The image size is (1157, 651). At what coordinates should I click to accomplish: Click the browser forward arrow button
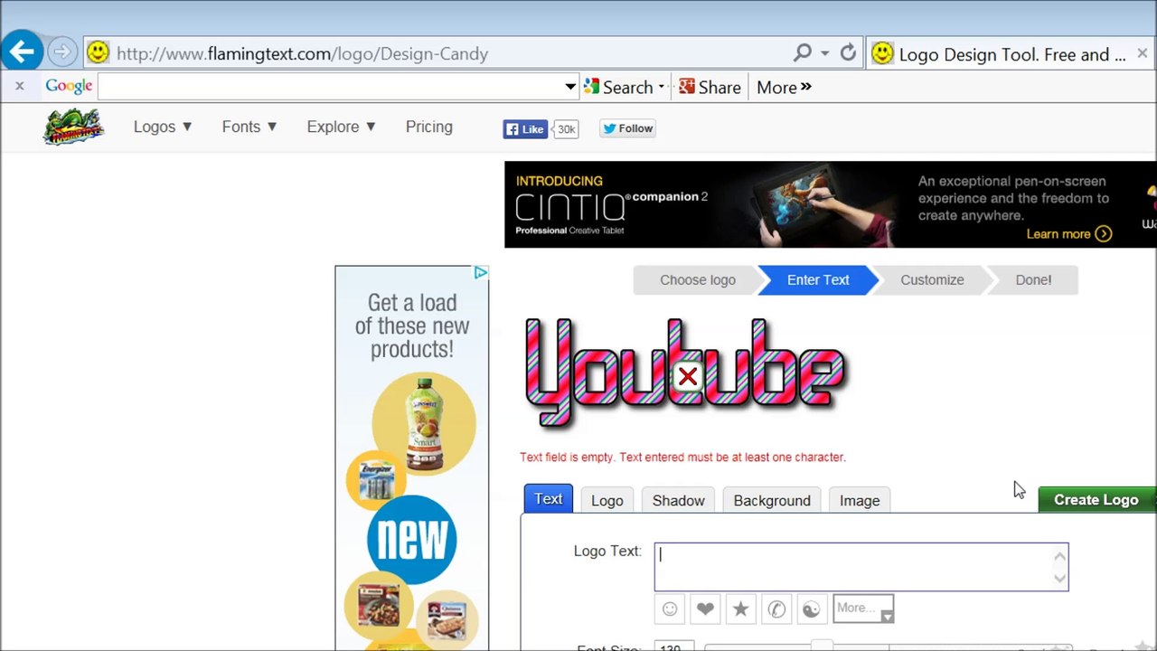pos(62,52)
